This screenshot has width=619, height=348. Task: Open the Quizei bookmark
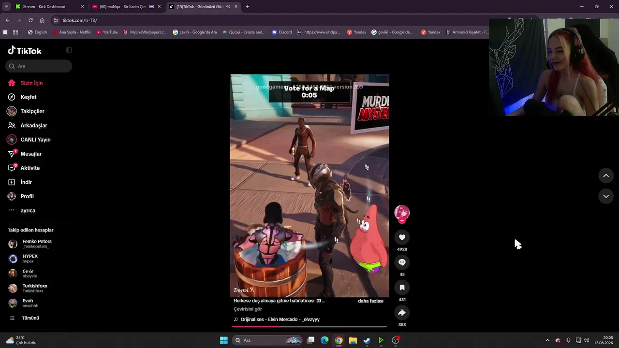(244, 32)
